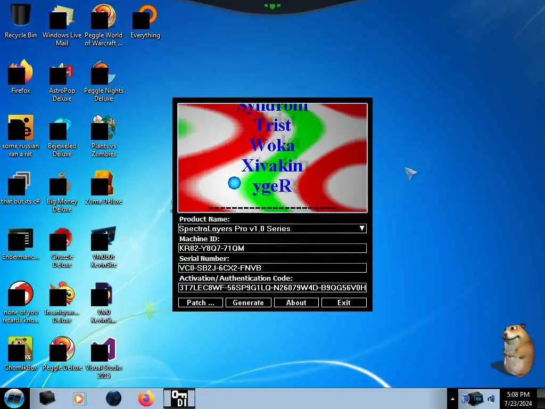Select the Endermanc... desktop icon
Viewport: 545px width, 409px height.
click(x=21, y=243)
